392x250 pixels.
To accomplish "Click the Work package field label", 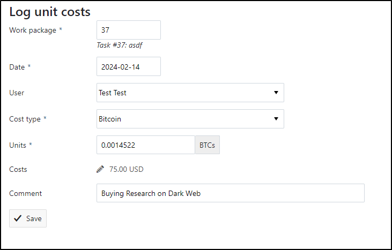I will coord(33,30).
